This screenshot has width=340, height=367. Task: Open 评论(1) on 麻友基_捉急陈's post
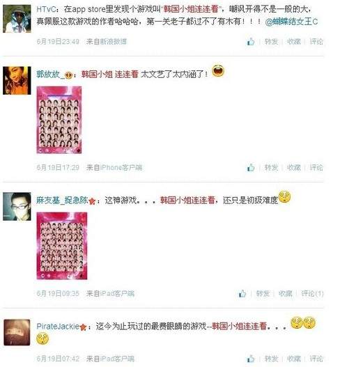coord(312,293)
